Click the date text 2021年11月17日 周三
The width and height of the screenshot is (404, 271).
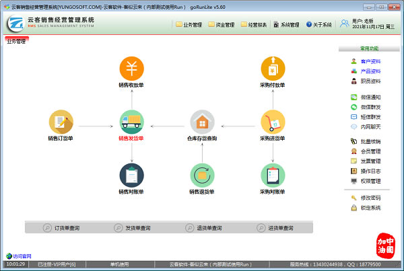(373, 27)
